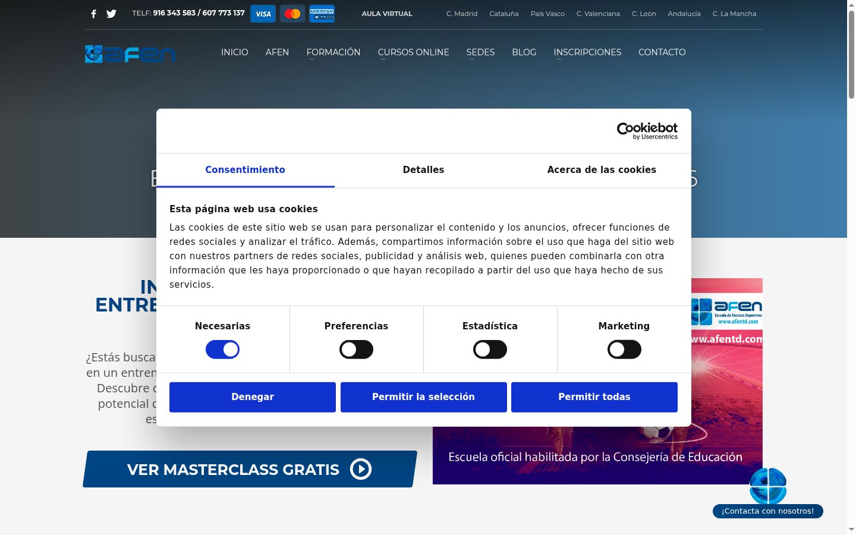Enable the Estadística cookies switch
Screen dimensions: 856x535
490,350
